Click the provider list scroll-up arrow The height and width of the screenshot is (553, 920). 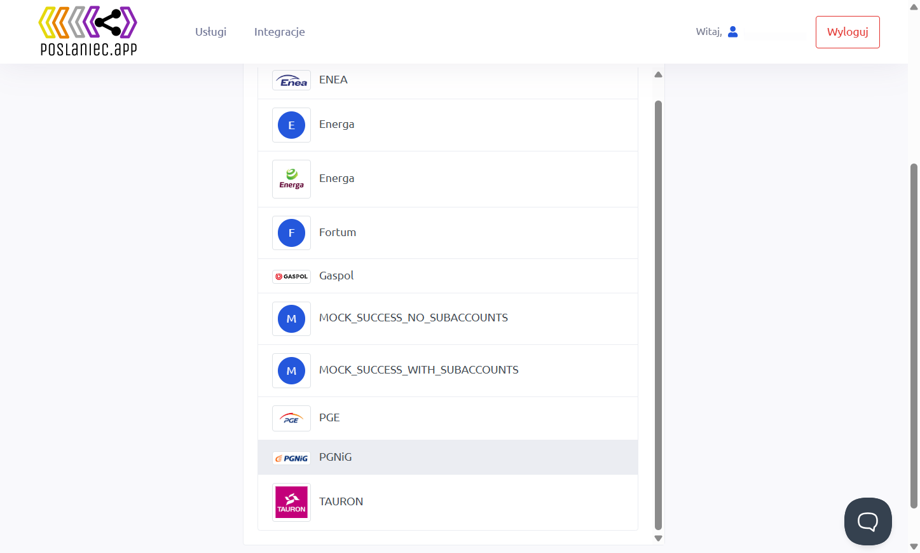[658, 74]
